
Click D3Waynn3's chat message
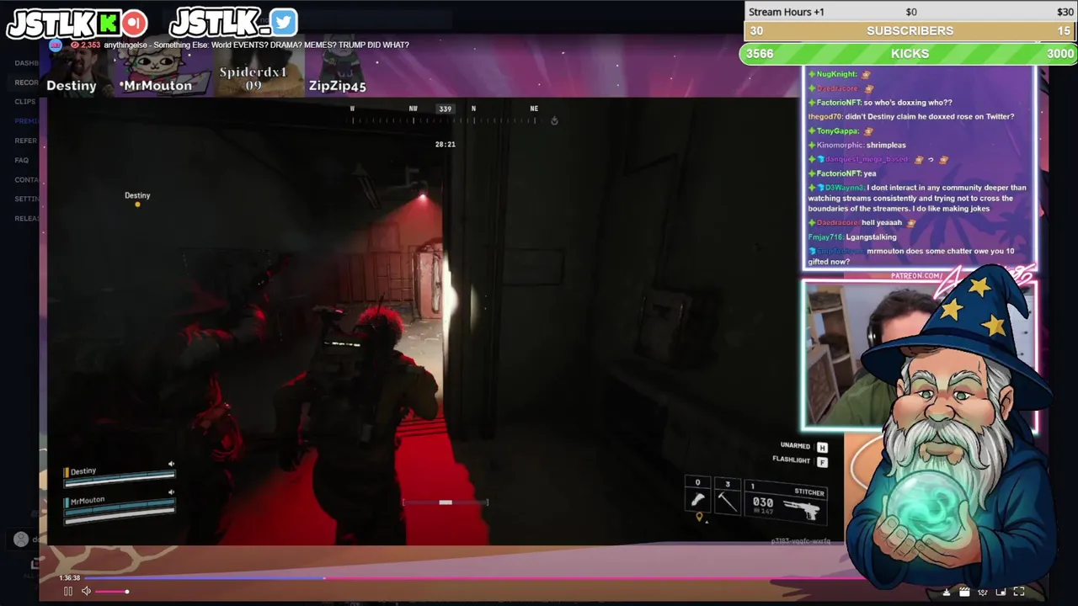[x=918, y=198]
